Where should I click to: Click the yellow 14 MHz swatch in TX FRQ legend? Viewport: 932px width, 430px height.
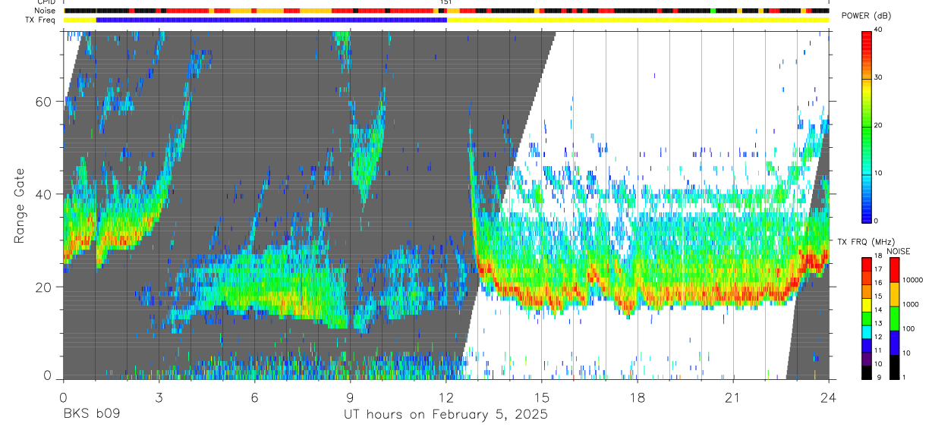(866, 305)
